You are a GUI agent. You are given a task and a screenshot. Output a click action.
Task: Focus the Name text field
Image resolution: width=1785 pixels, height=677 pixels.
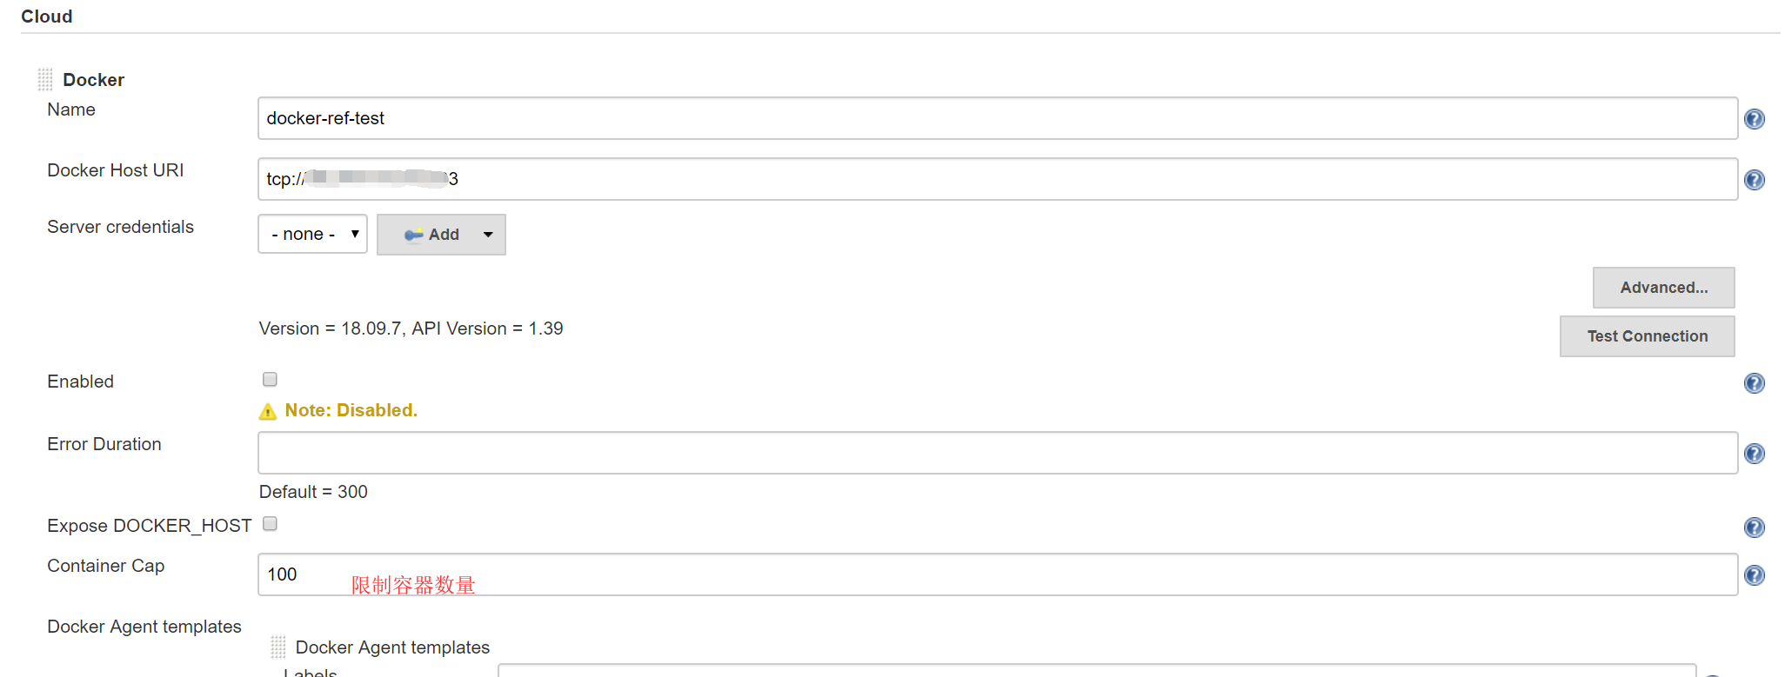pos(997,118)
